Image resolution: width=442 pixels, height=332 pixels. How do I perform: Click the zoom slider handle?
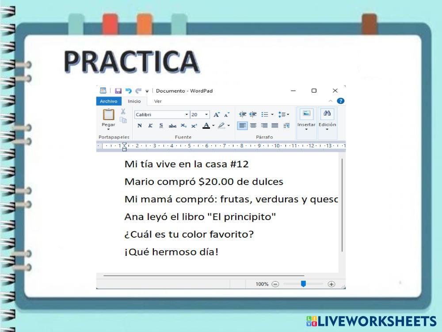tap(303, 284)
